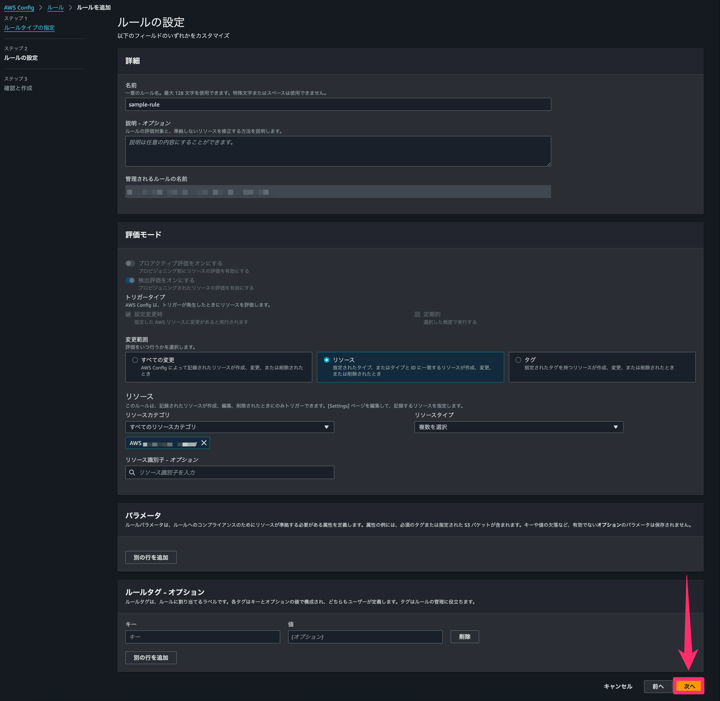Delete the rule tag row
This screenshot has width=720, height=701.
(465, 637)
